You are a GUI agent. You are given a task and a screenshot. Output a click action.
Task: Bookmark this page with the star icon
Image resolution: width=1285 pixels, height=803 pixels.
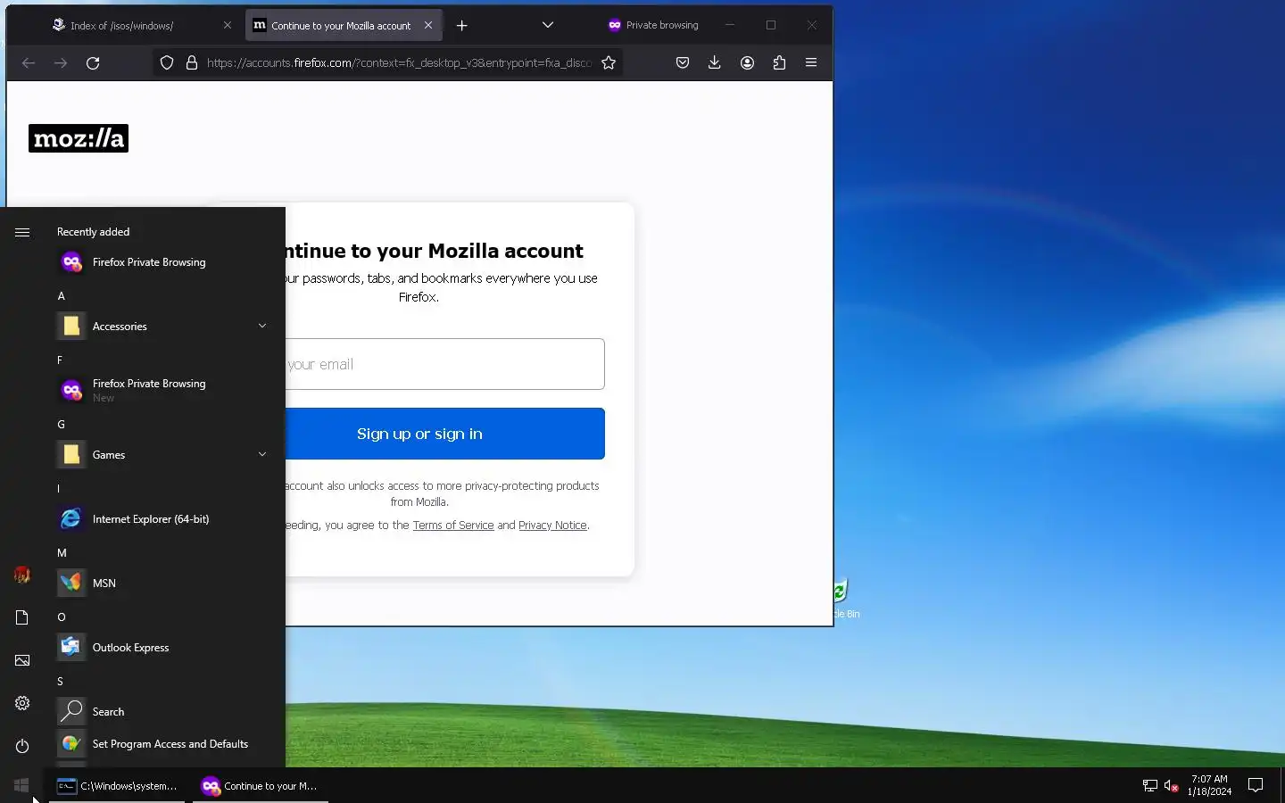click(609, 62)
